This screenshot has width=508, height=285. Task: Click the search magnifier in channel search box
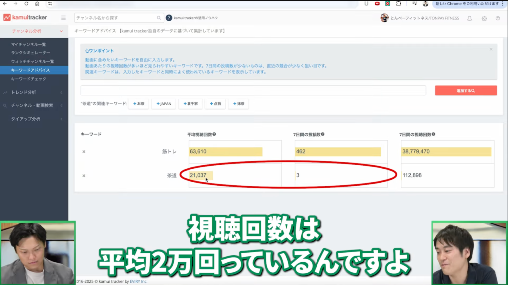click(159, 18)
